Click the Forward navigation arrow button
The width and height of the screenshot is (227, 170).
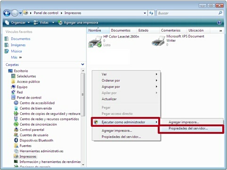pyautogui.click(x=15, y=13)
